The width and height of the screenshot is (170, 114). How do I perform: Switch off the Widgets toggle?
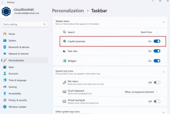pos(157,61)
